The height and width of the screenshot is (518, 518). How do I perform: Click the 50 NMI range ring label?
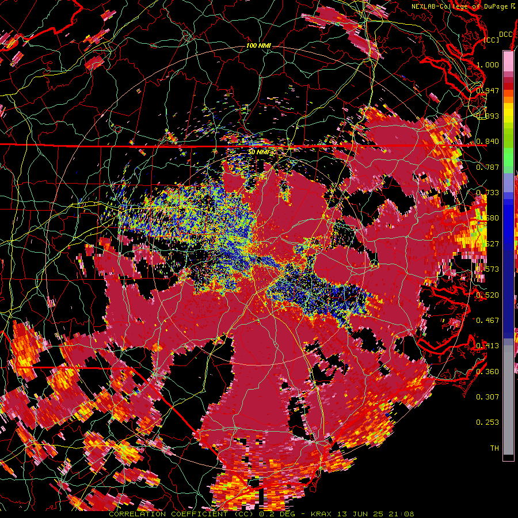coord(260,153)
